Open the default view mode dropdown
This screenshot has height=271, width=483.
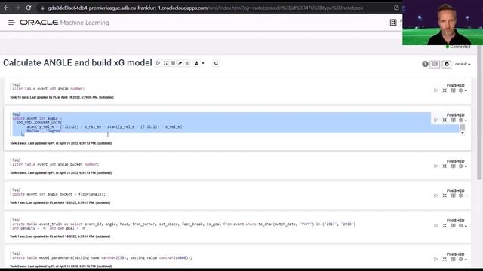click(463, 64)
